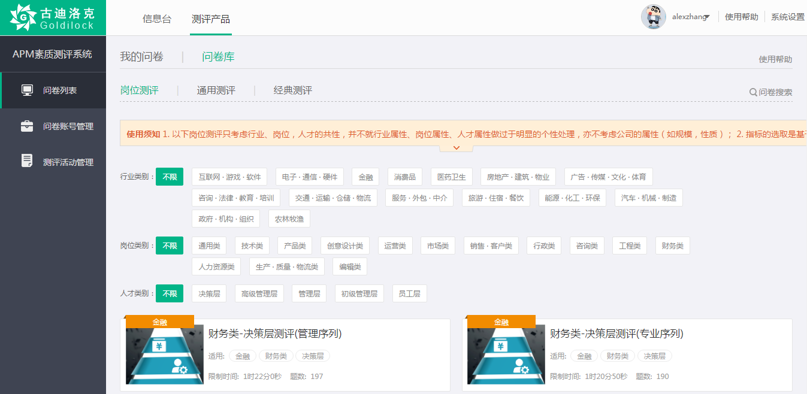Open 系统设置
The width and height of the screenshot is (807, 394).
tap(787, 17)
